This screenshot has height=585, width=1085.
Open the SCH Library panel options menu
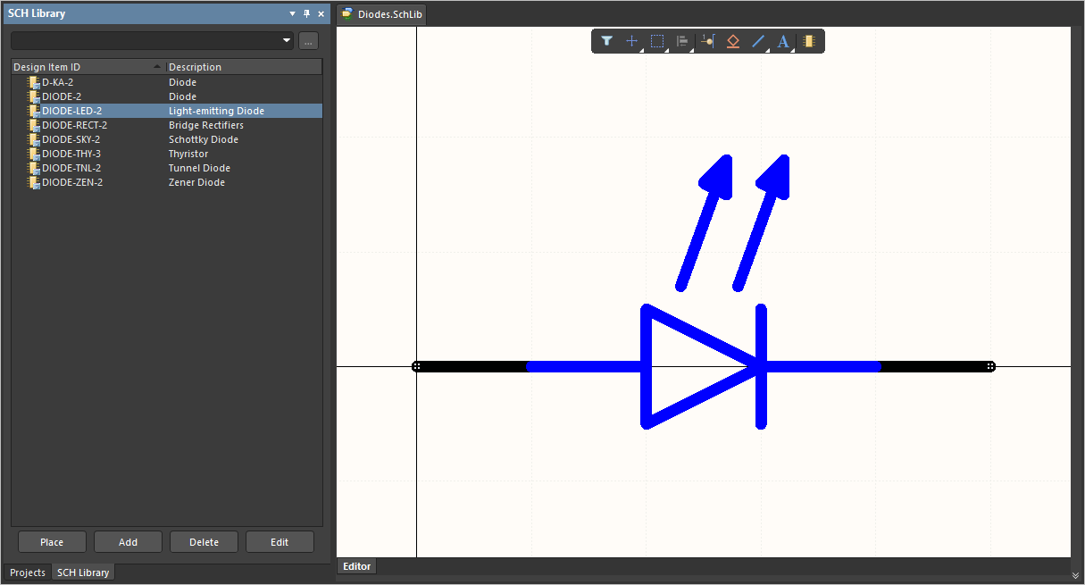(x=292, y=13)
